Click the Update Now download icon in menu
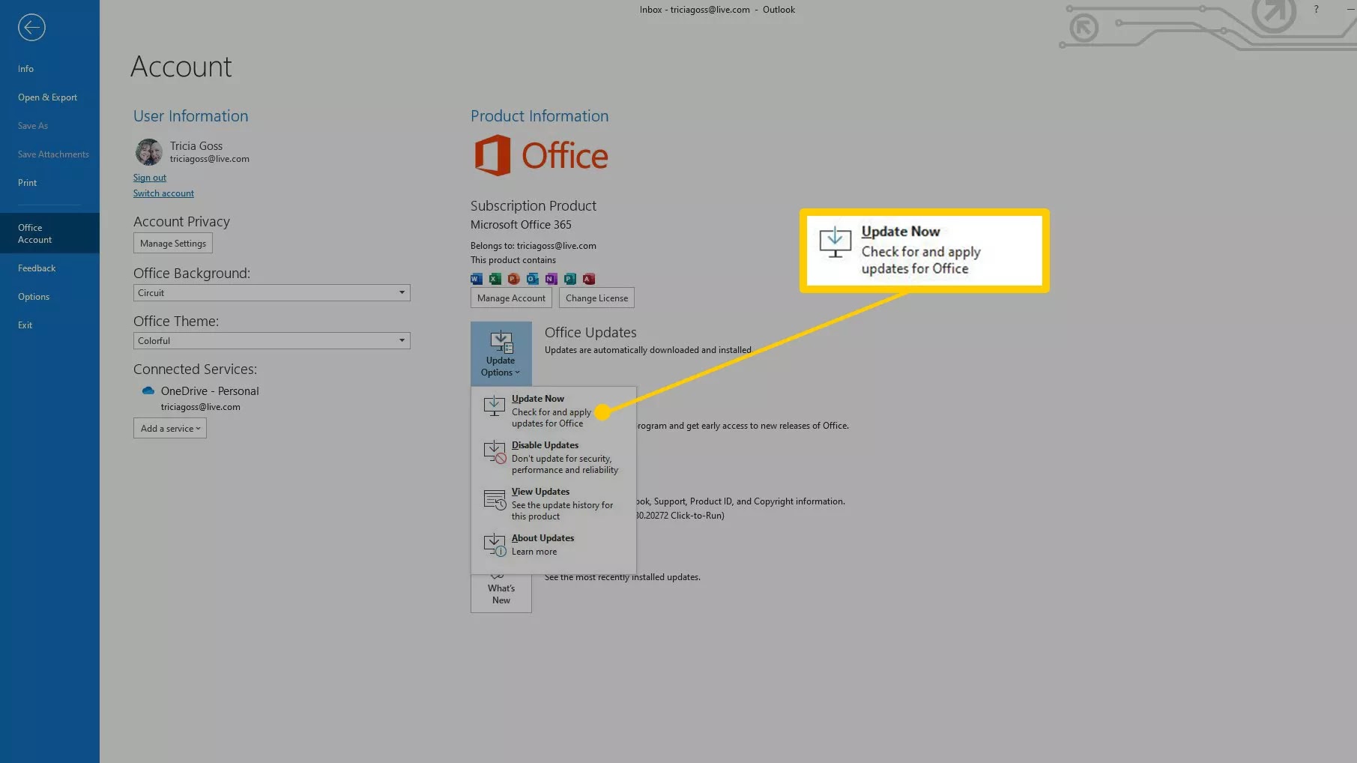1357x763 pixels. point(495,406)
